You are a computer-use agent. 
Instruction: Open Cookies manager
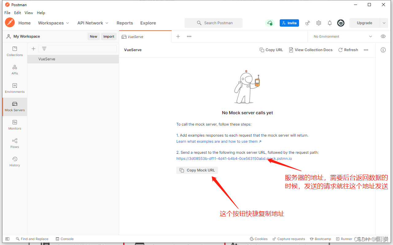(x=259, y=239)
